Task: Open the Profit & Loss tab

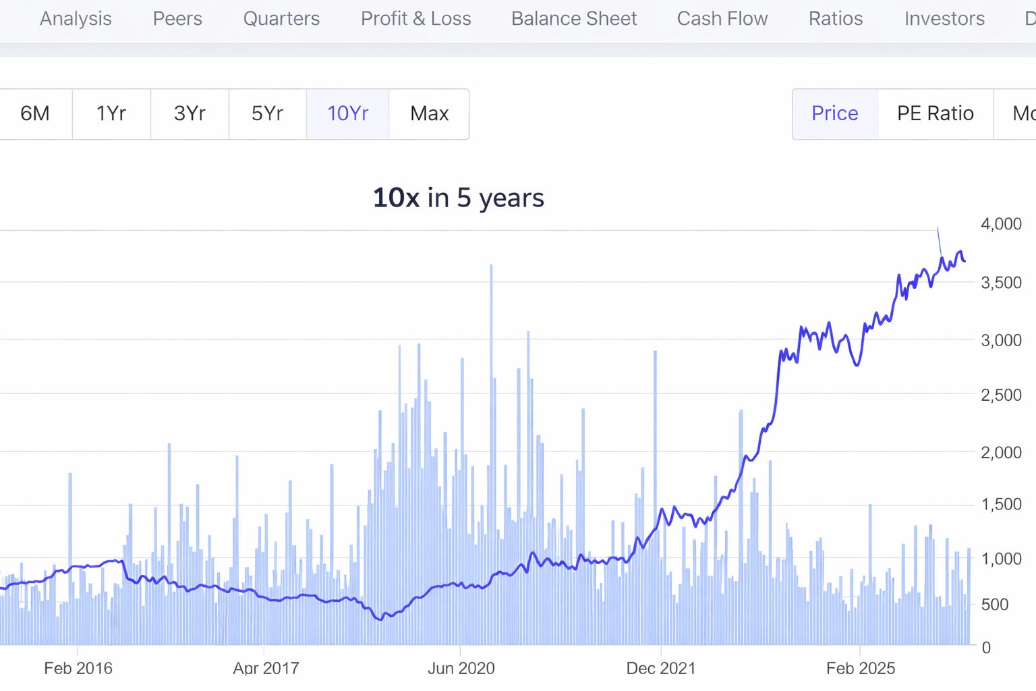Action: (415, 19)
